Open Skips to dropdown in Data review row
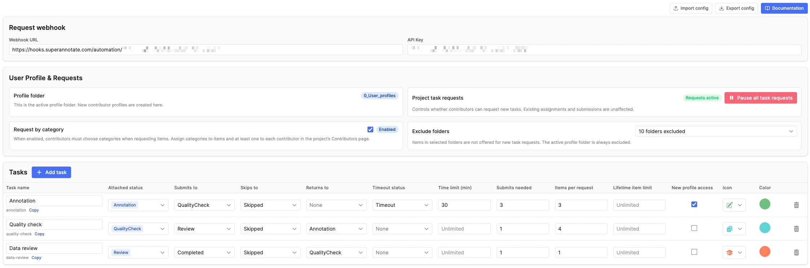The height and width of the screenshot is (268, 810). click(270, 253)
